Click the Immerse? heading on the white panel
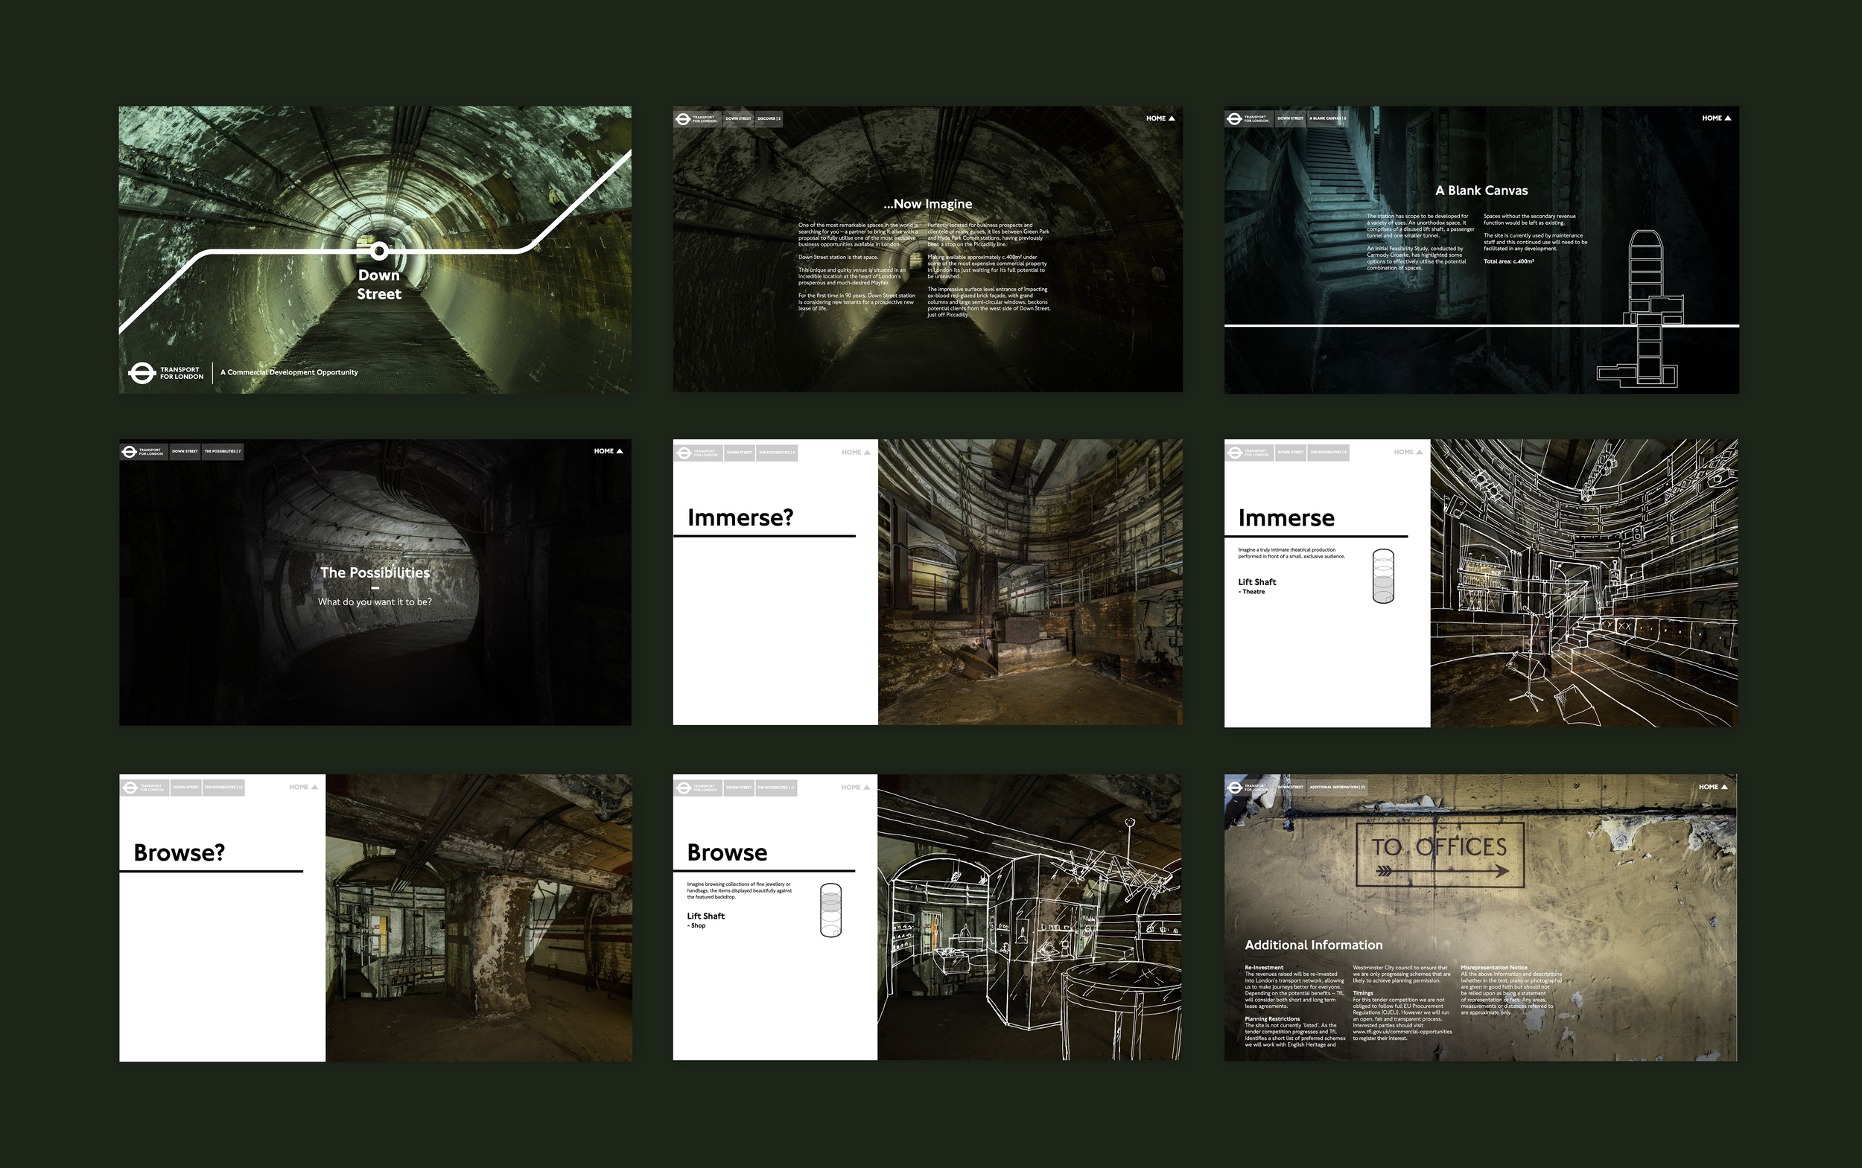 (x=740, y=517)
